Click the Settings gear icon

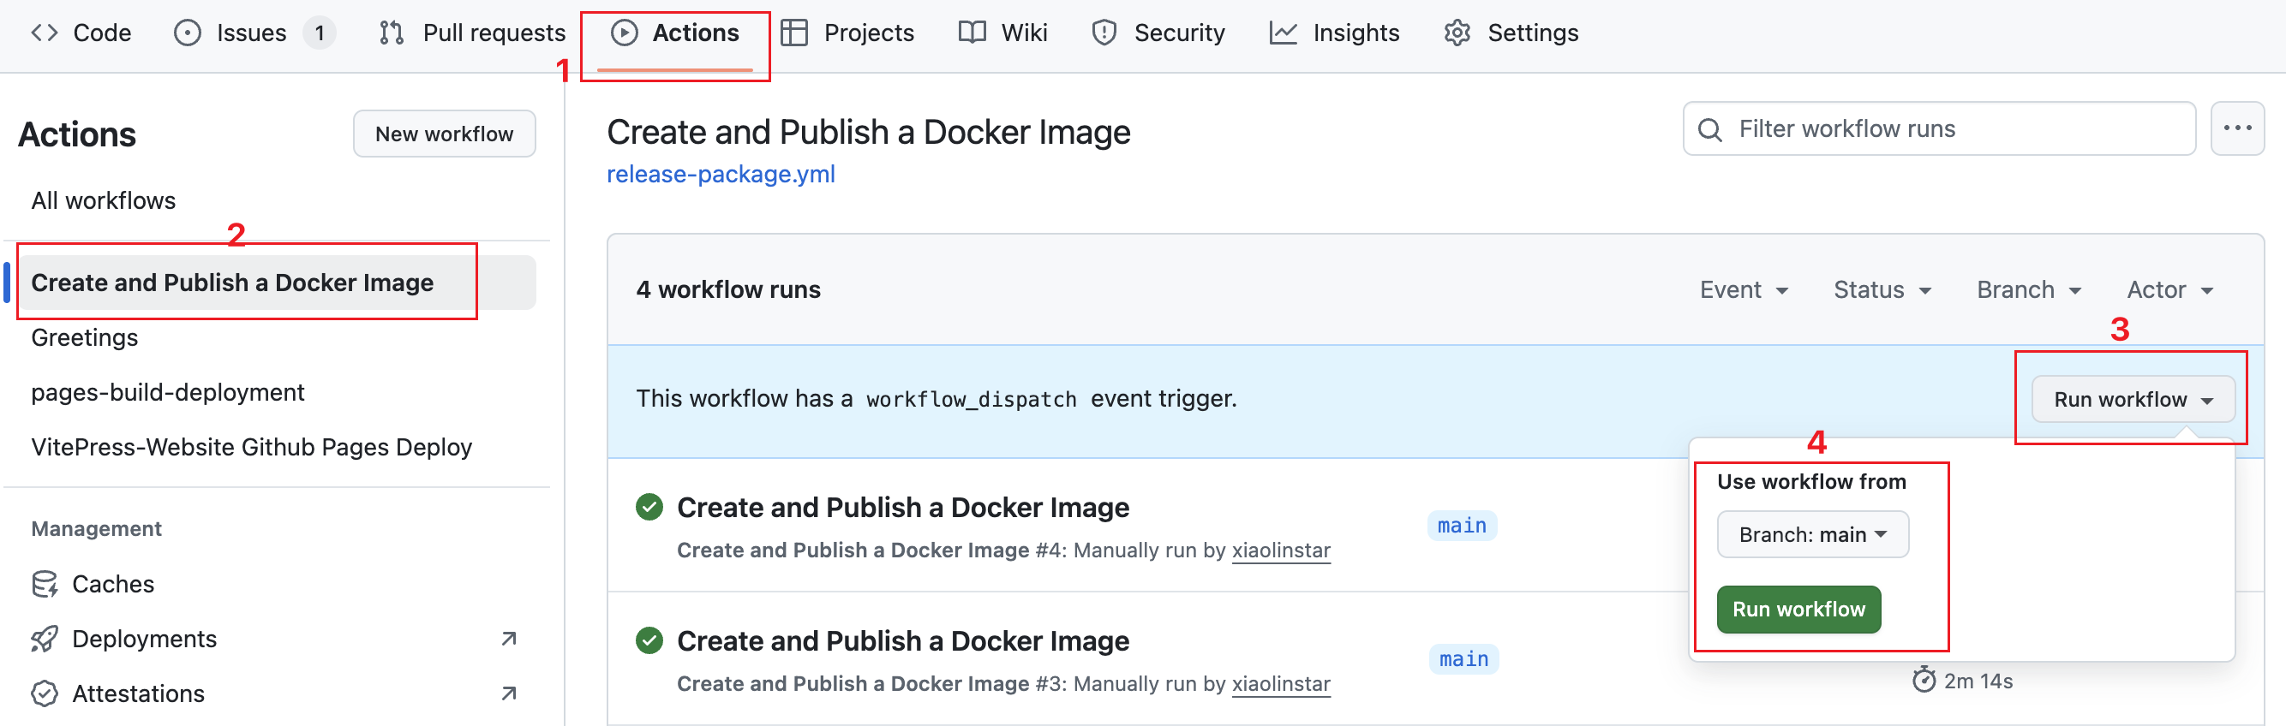pos(1457,33)
